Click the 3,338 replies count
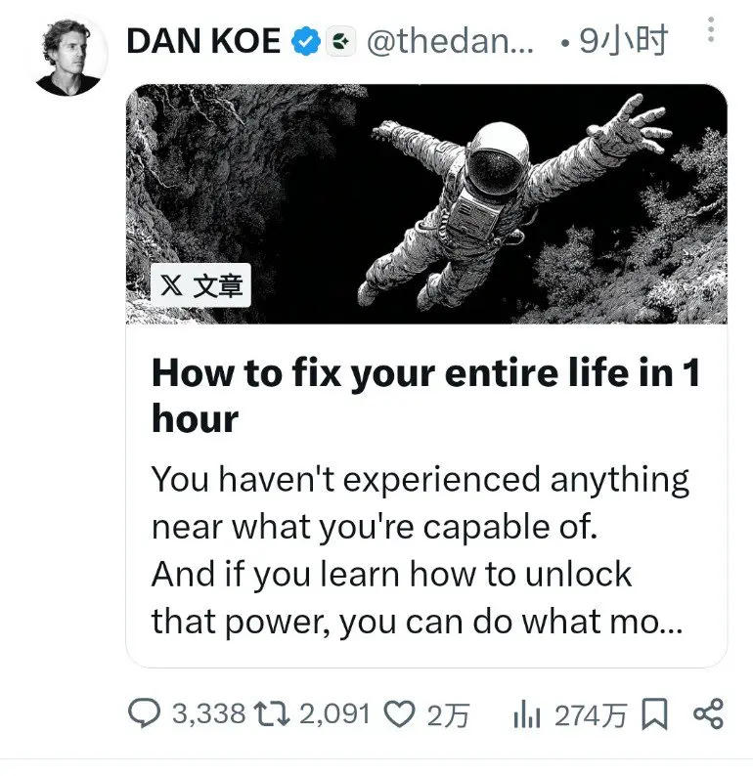The width and height of the screenshot is (753, 776). [208, 714]
